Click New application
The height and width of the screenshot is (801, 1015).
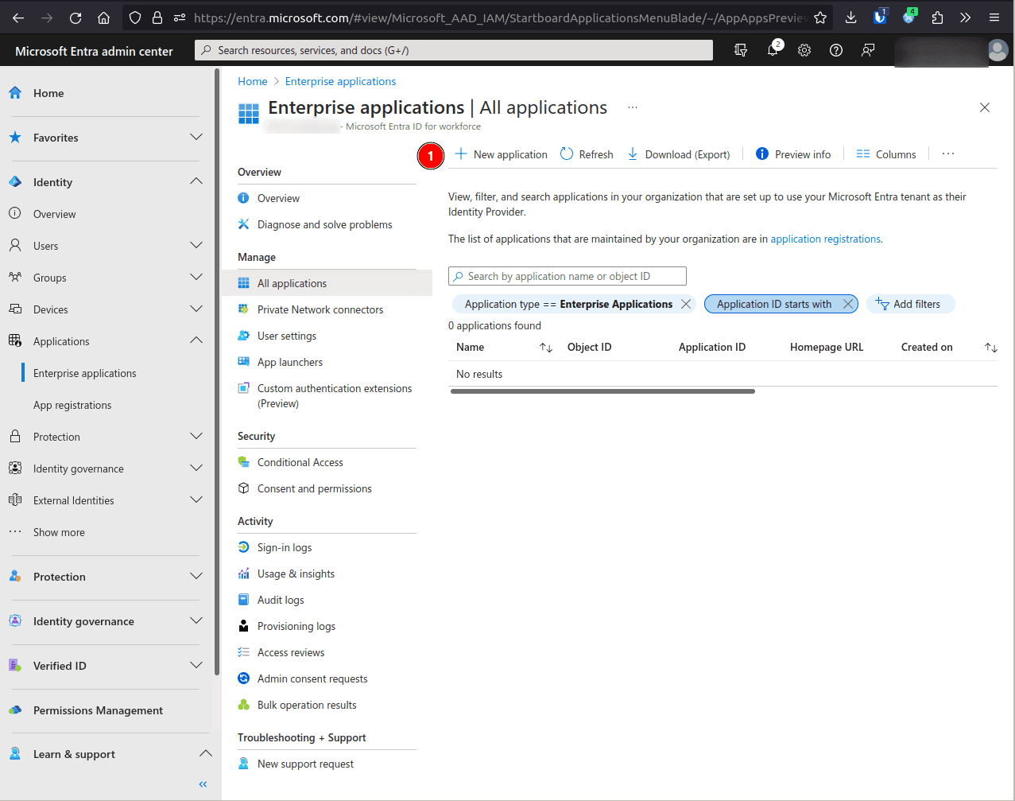coord(501,154)
